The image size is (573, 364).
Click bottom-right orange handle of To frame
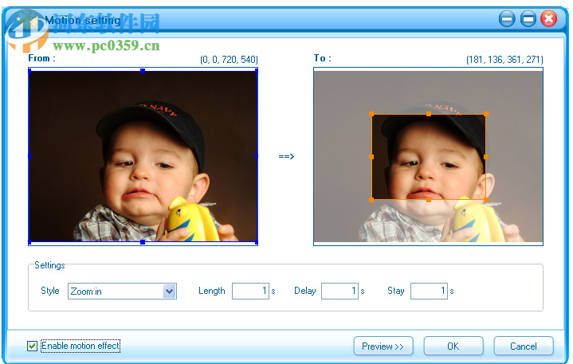(486, 200)
